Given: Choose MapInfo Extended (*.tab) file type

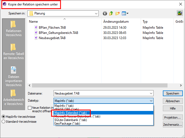Looking at the screenshot, I should click(70, 113).
